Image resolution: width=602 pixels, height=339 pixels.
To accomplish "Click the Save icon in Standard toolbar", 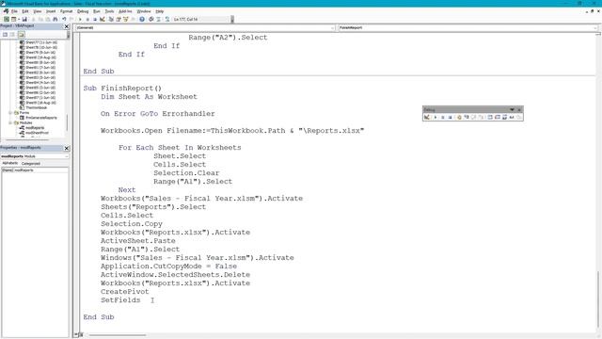I will tap(24, 19).
